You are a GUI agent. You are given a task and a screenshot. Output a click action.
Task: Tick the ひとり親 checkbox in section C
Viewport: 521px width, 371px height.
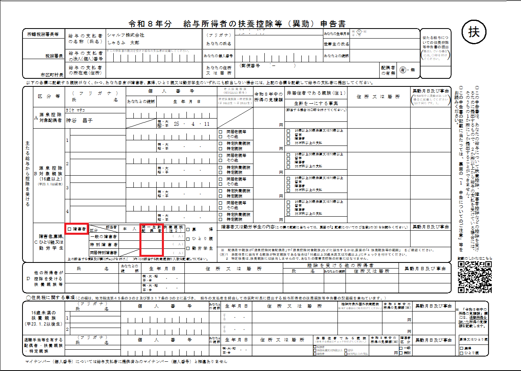click(188, 239)
